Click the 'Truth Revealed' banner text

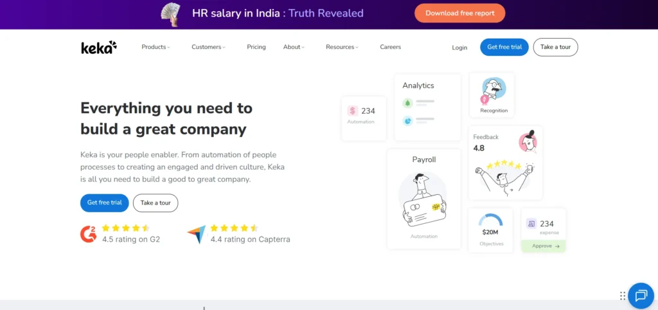pyautogui.click(x=326, y=13)
